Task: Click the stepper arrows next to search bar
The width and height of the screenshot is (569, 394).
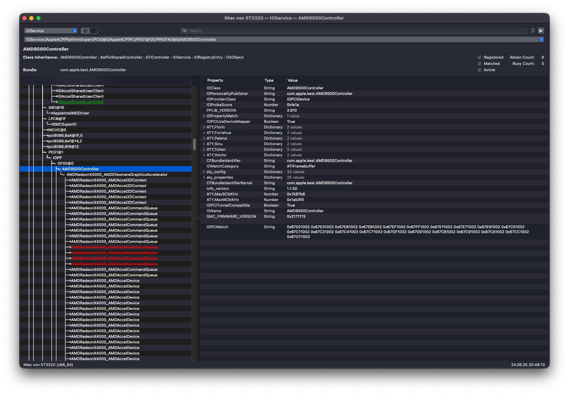Action: pos(533,31)
